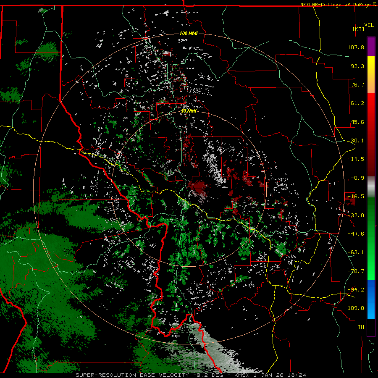The height and width of the screenshot is (378, 378).
Task: Click the -32.0 legend value
Action: (356, 215)
